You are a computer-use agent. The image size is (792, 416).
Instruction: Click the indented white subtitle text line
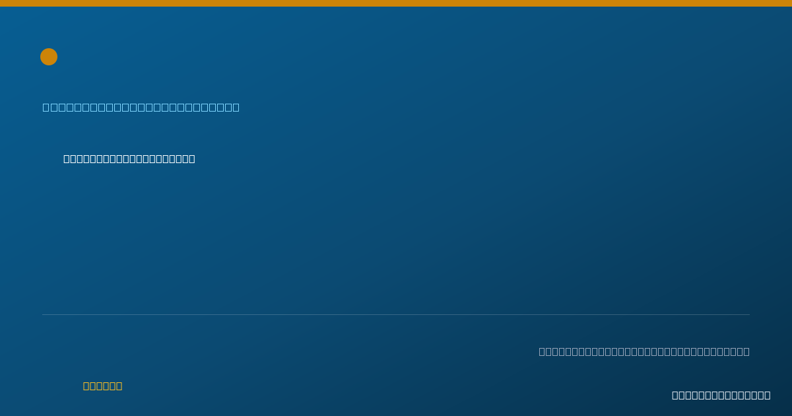[129, 158]
